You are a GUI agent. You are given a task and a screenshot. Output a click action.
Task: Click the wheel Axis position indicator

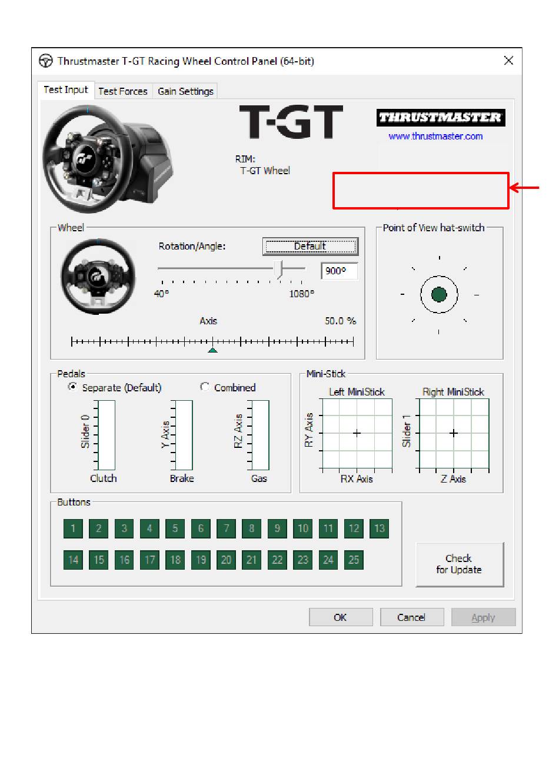pyautogui.click(x=212, y=350)
